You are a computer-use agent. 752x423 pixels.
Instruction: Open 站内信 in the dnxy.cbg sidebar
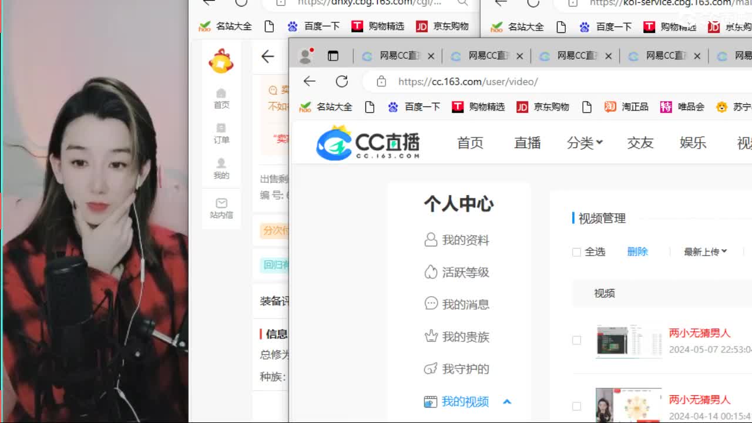click(221, 209)
